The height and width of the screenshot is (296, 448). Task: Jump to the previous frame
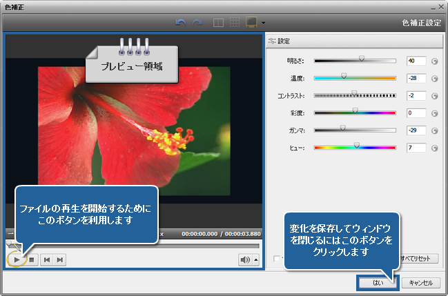pyautogui.click(x=47, y=259)
